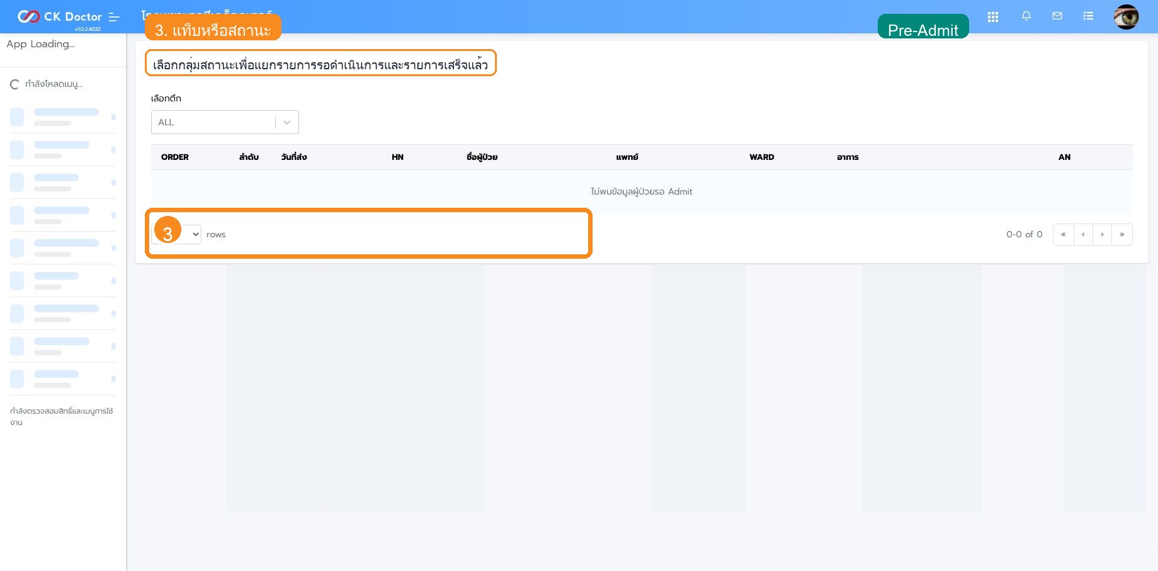Click the อาการ column header
Image resolution: width=1158 pixels, height=571 pixels.
click(848, 157)
